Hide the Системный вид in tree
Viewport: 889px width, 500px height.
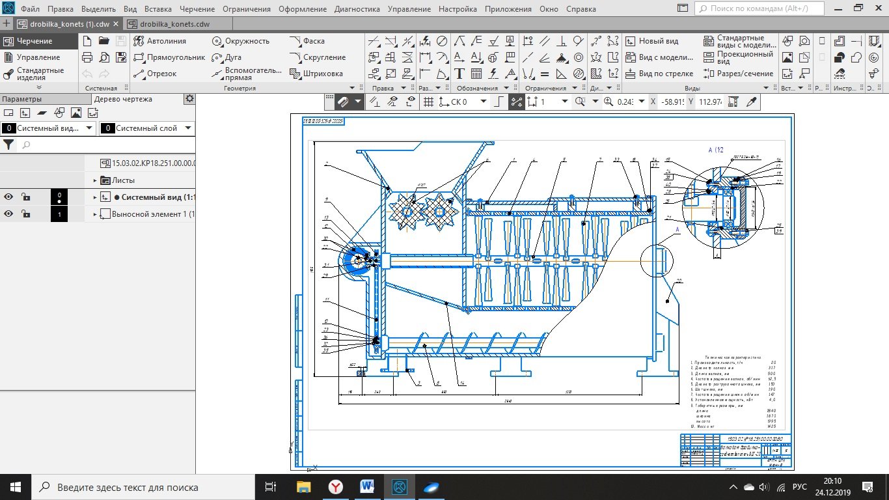click(x=8, y=197)
